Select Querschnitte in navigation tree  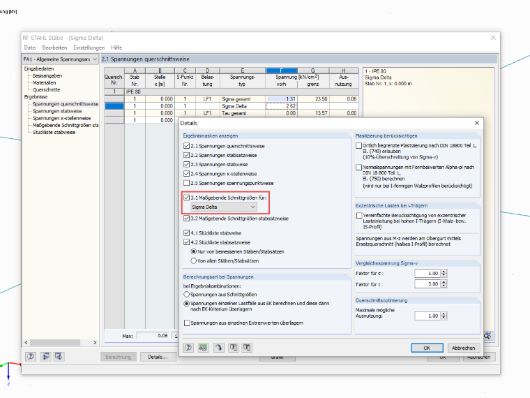coord(46,89)
